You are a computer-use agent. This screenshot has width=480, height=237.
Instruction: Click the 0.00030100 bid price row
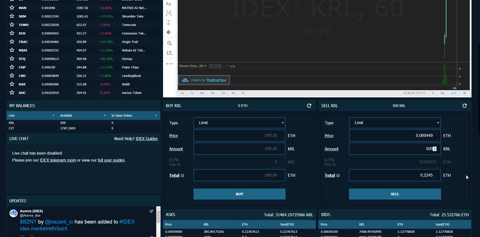(x=395, y=232)
